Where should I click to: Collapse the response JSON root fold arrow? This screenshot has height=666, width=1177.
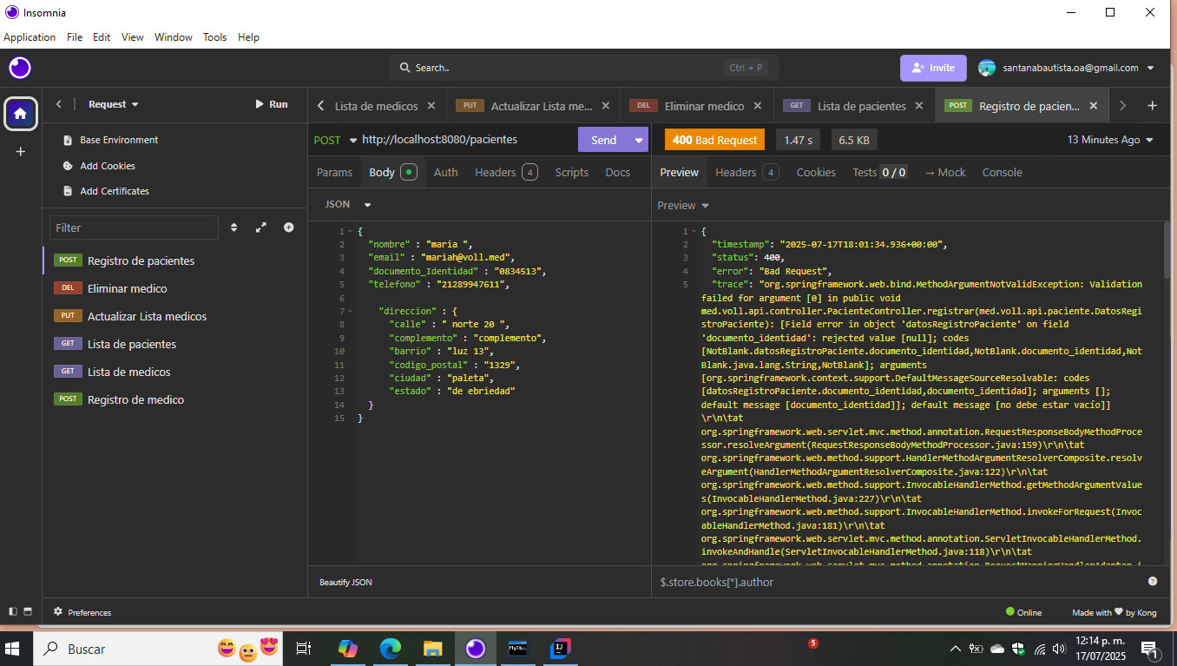coord(693,232)
